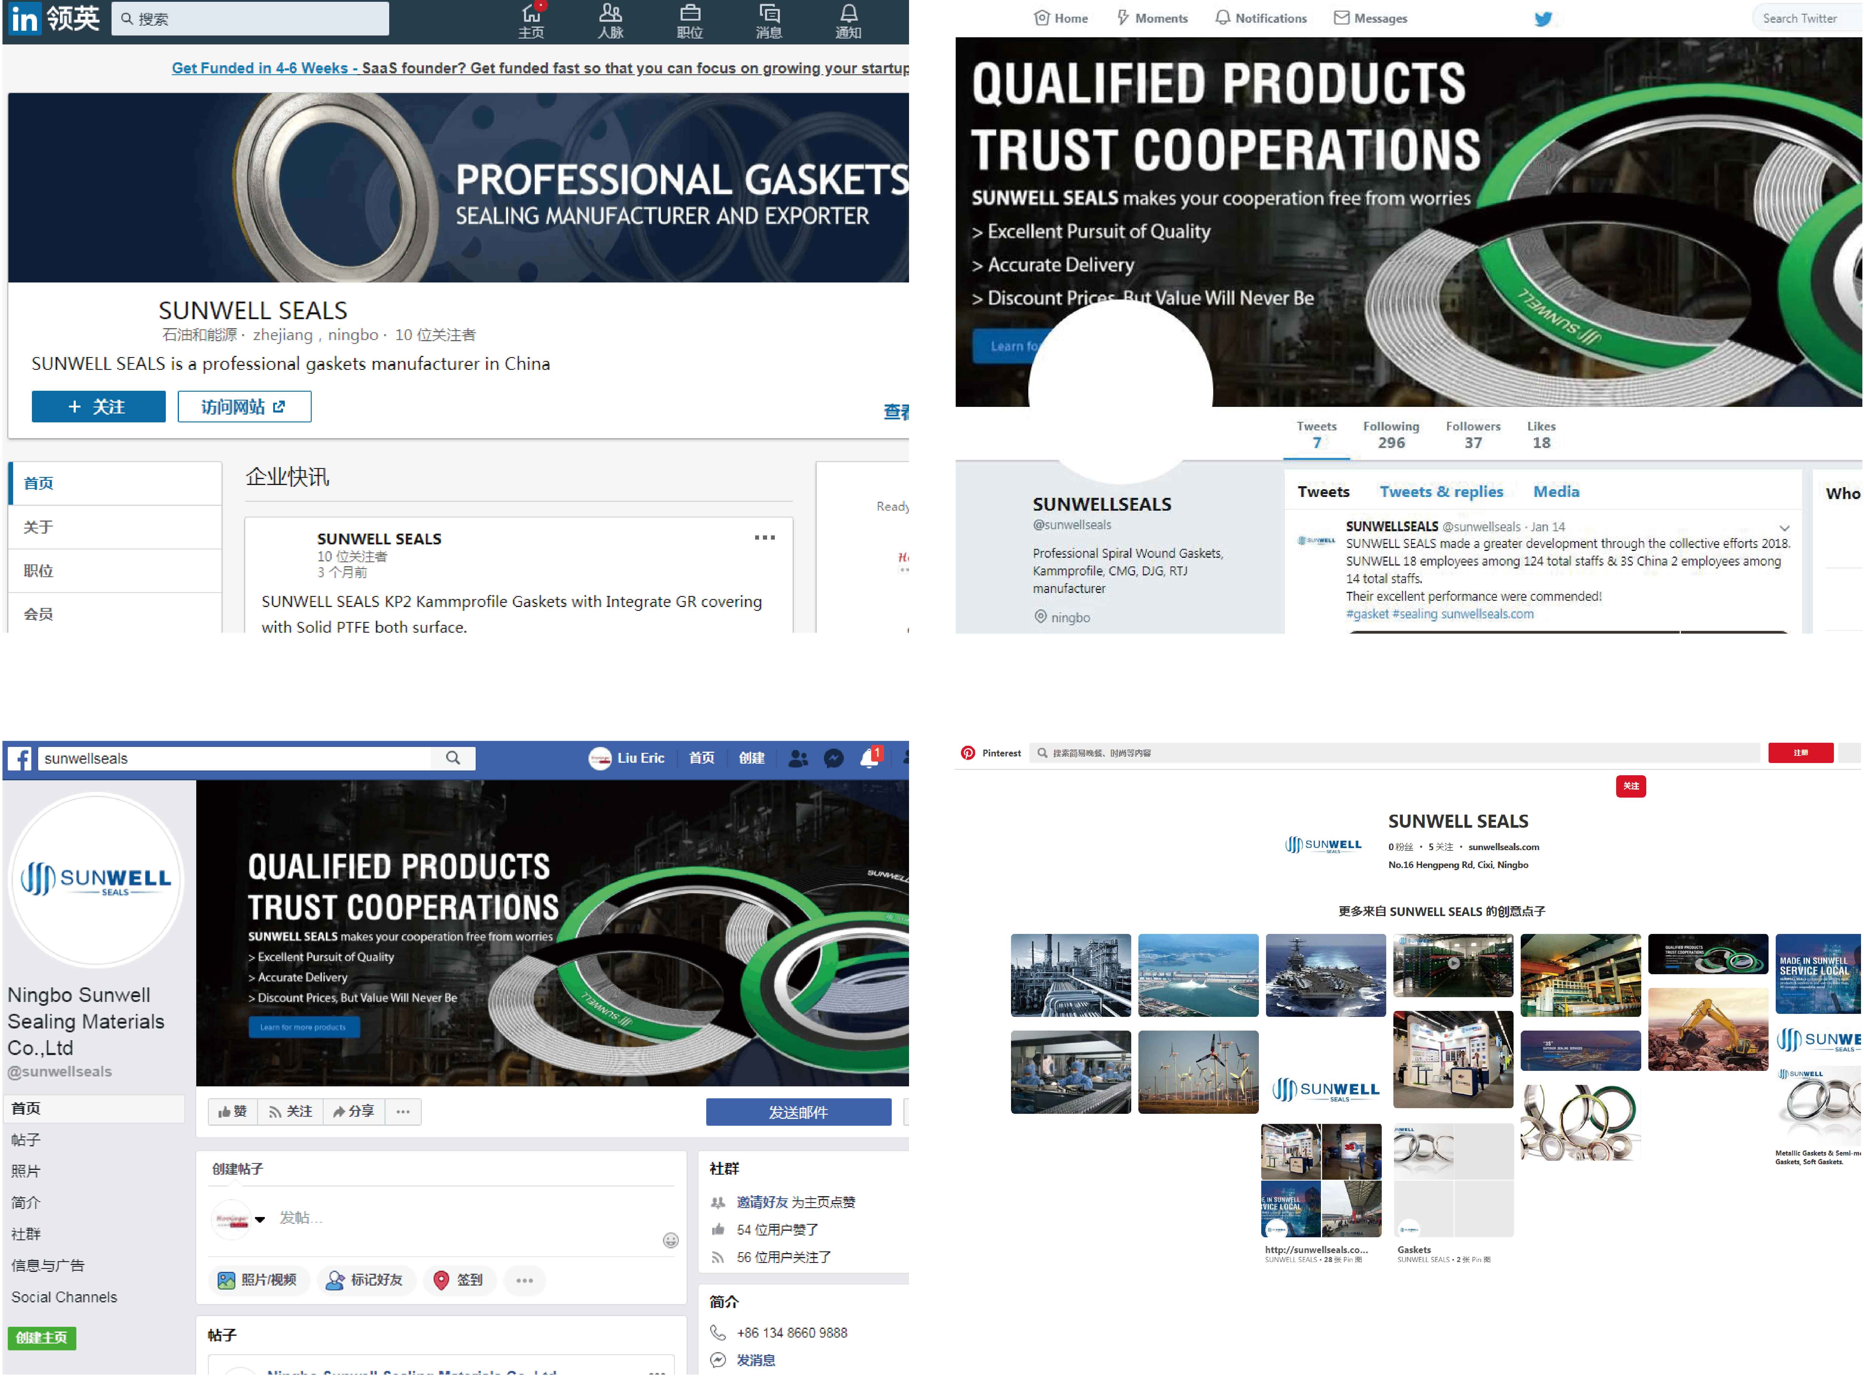Like the Facebook page (赞)
This screenshot has width=1864, height=1376.
[232, 1112]
